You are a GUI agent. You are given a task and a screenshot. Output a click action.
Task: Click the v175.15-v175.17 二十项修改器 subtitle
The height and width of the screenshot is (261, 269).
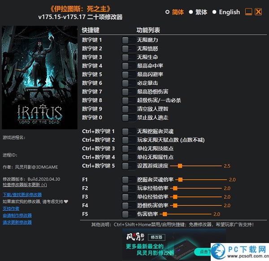click(80, 17)
